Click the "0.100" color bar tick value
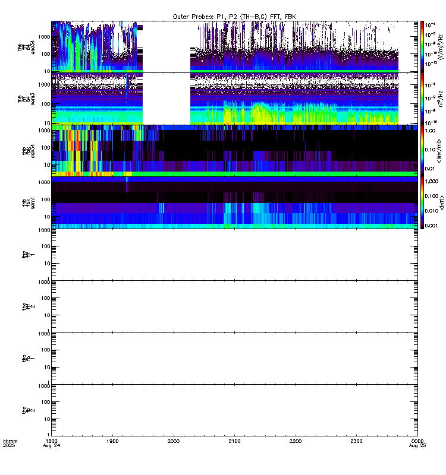Screen dimensions: 446x475 [x=432, y=196]
